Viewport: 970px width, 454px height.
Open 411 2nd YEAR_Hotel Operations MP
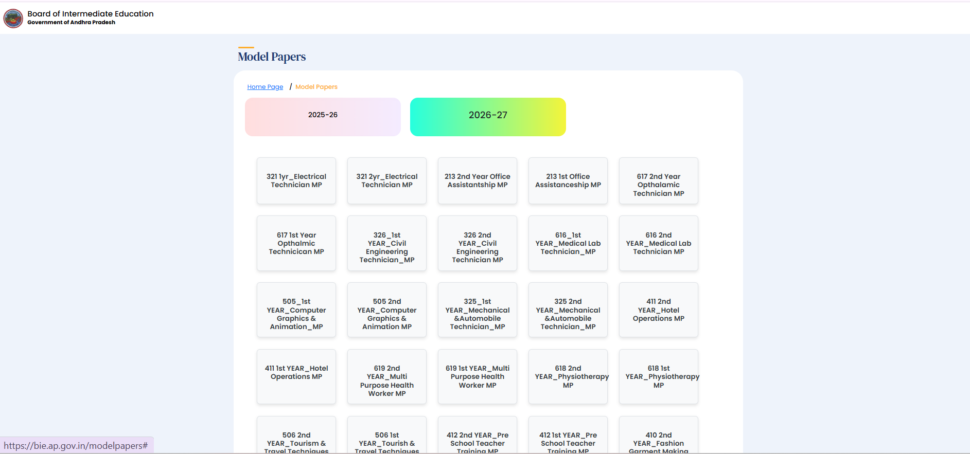pos(659,310)
